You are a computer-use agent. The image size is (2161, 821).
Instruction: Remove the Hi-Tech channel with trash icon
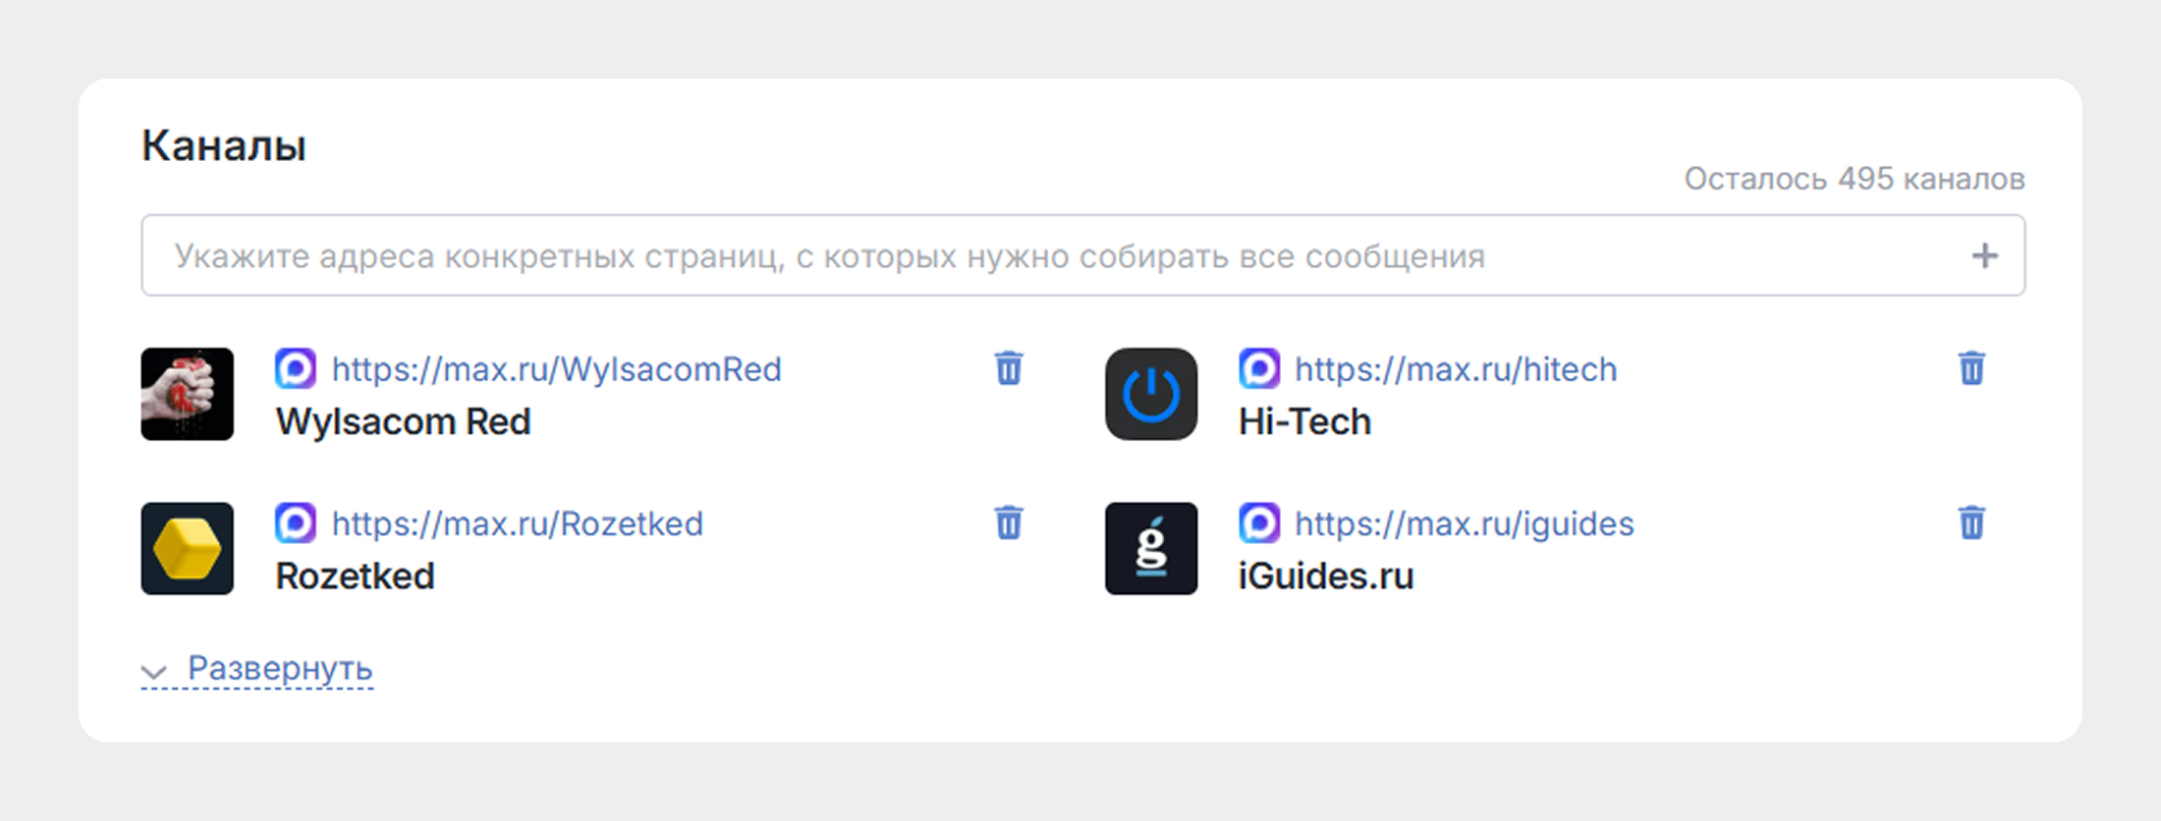point(1971,368)
